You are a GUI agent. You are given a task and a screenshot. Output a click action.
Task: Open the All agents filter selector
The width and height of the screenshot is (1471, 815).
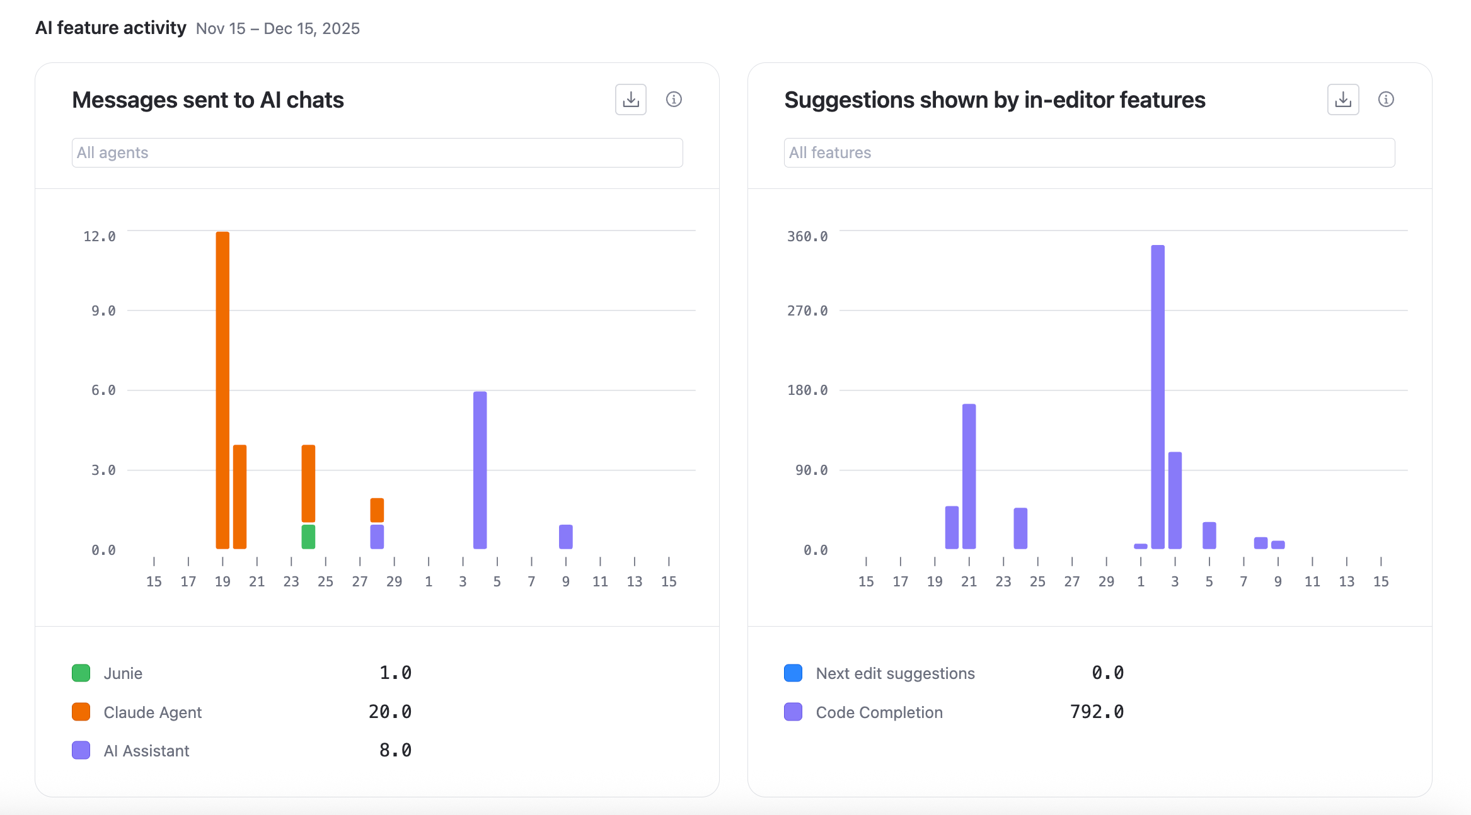pyautogui.click(x=376, y=152)
